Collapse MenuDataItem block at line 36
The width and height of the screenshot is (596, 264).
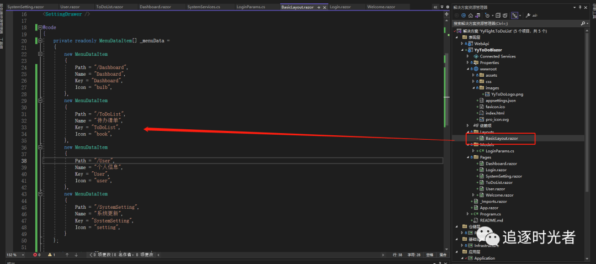pos(40,147)
